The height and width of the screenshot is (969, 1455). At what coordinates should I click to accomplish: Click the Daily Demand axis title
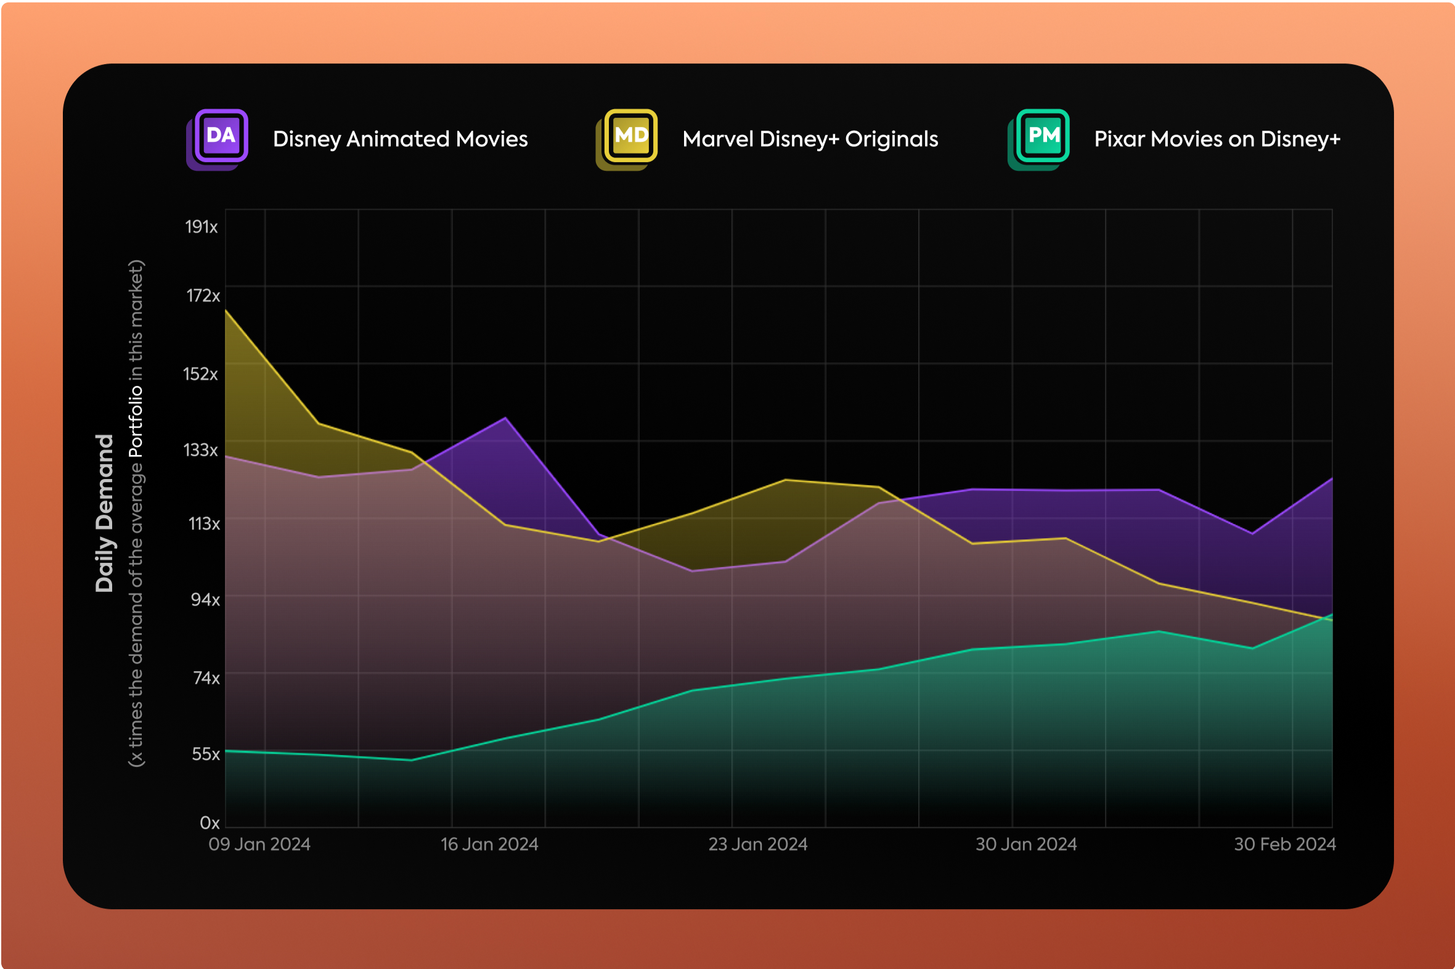click(104, 513)
